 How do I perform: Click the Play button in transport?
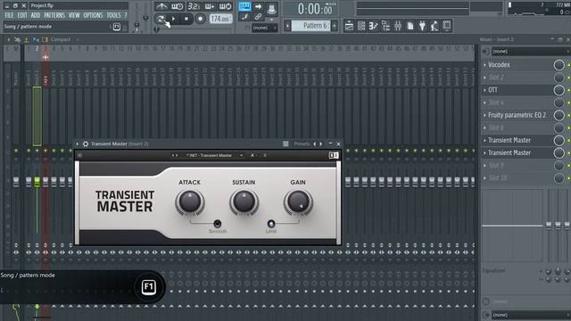(x=174, y=19)
